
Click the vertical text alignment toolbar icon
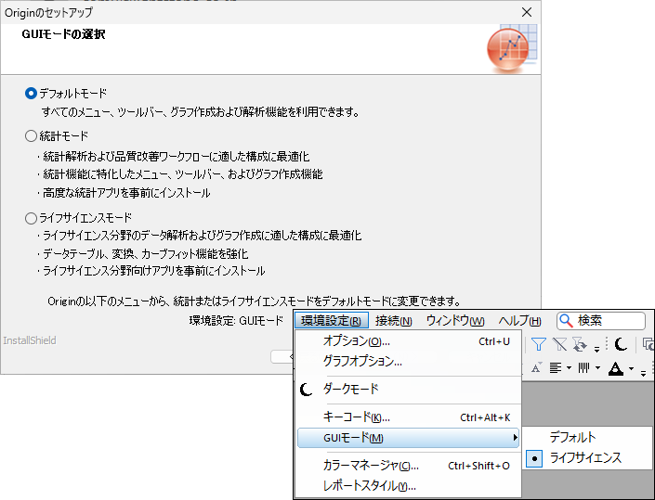tap(583, 367)
